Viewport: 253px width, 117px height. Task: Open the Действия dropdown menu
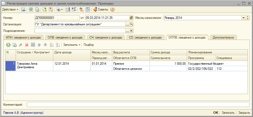click(10, 10)
